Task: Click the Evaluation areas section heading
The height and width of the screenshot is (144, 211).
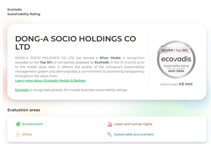Action: coord(24,110)
